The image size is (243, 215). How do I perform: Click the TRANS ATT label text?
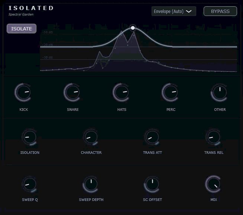point(152,153)
